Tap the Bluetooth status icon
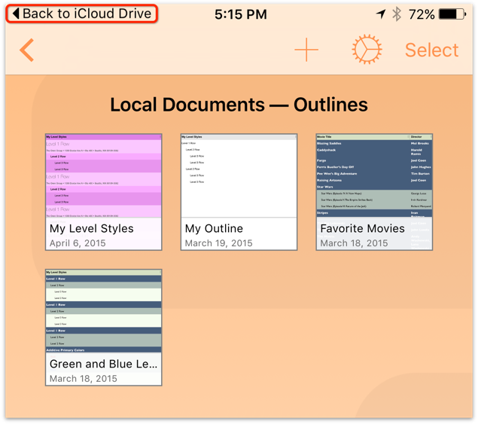This screenshot has width=478, height=424. 397,14
